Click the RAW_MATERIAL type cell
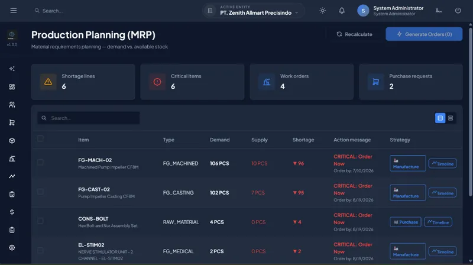 [x=181, y=222]
